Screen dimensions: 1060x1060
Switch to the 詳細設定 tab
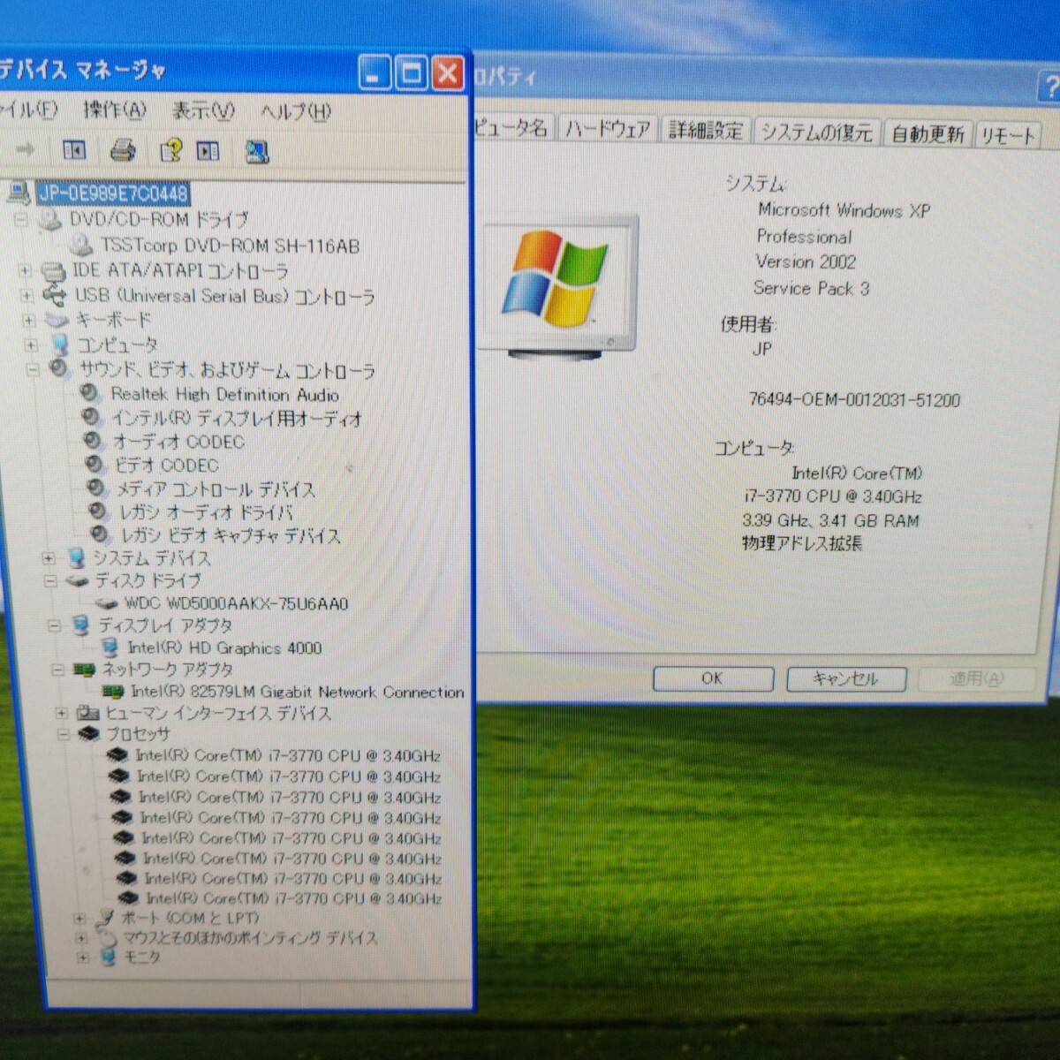(x=706, y=132)
